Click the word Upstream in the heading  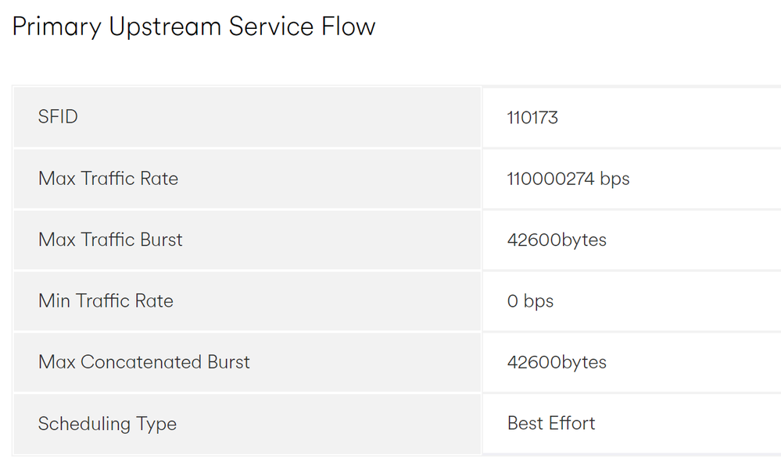click(165, 28)
